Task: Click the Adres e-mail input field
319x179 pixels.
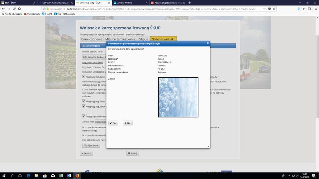Action: tap(101, 122)
